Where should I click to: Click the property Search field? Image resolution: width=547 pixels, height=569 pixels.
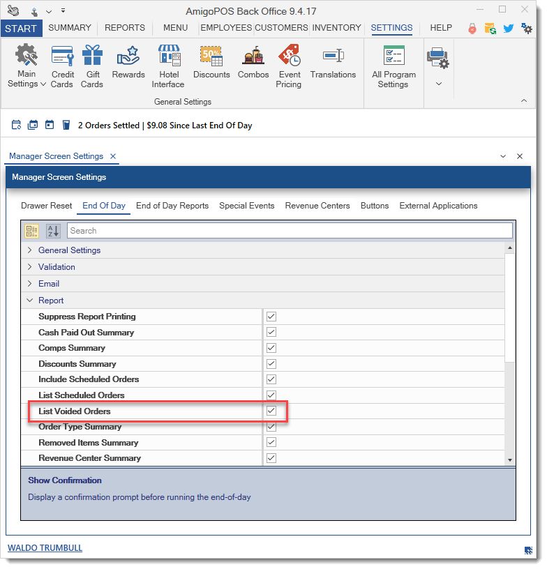(x=290, y=231)
